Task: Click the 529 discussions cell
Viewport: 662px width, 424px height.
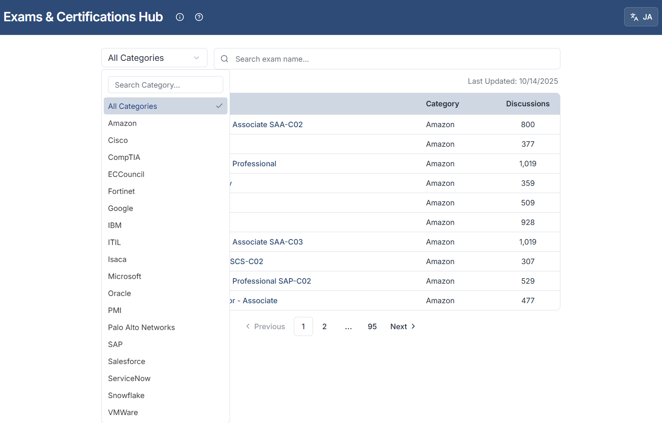Action: pos(528,281)
